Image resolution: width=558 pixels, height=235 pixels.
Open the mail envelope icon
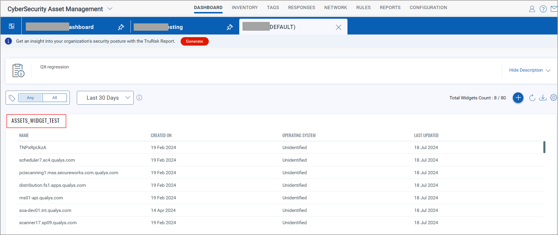[554, 9]
